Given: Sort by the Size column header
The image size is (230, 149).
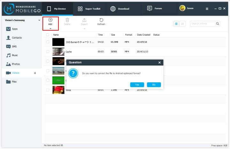Looking at the screenshot, I should 113,35.
